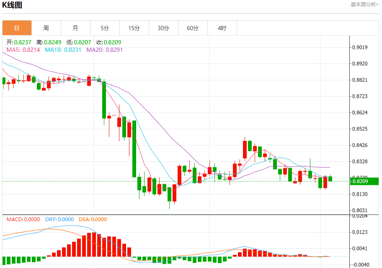Image resolution: width=382 pixels, height=268 pixels.
Task: Click the 高:0.8249 high value
Action: tap(49, 42)
